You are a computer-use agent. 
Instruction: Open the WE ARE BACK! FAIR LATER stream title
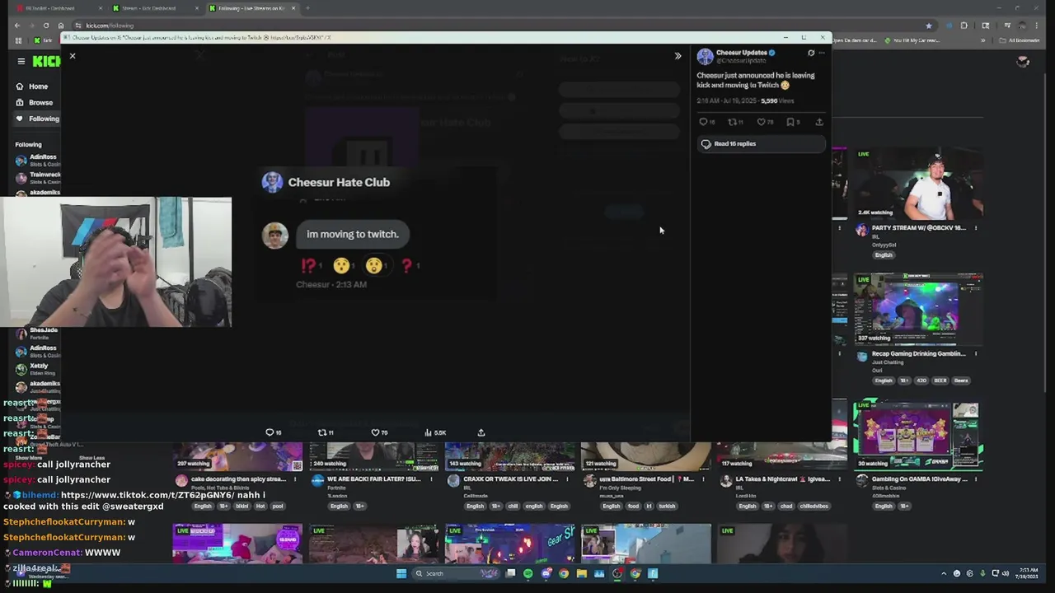click(x=373, y=479)
